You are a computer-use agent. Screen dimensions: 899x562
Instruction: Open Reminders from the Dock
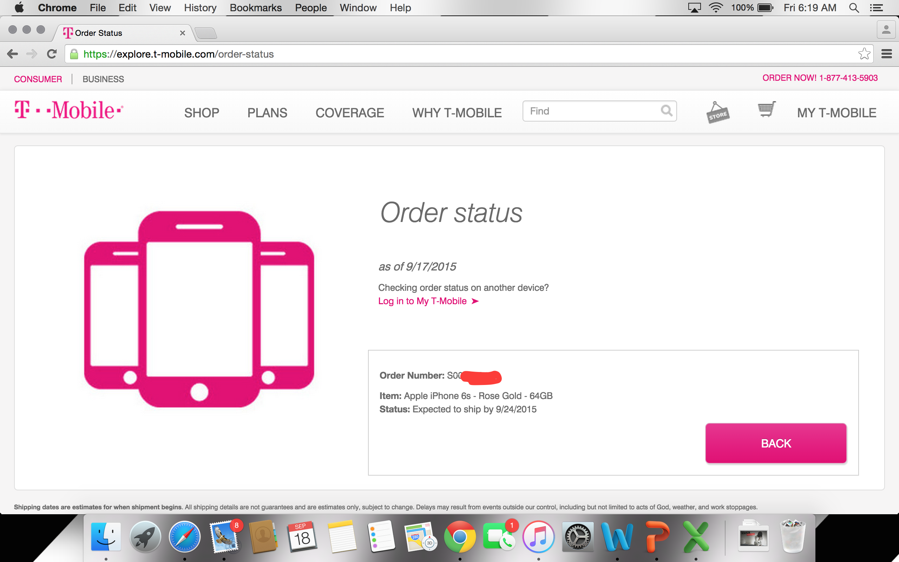(x=381, y=537)
